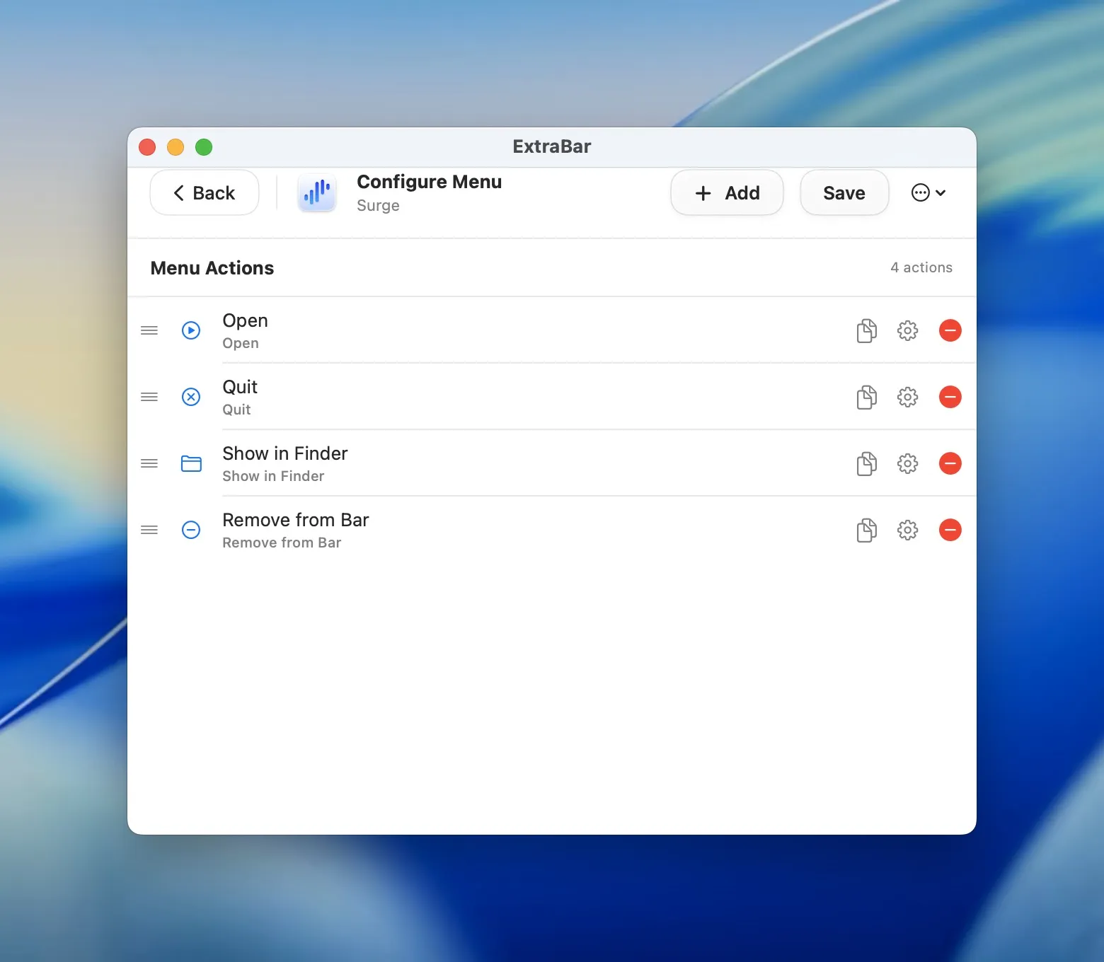Screen dimensions: 1104x962
Task: Expand the ellipsis more options dropdown
Action: [928, 192]
